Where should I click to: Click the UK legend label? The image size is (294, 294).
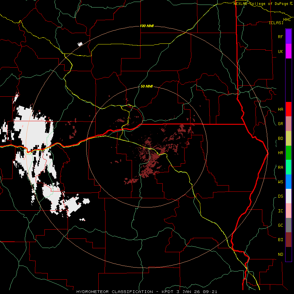[281, 51]
